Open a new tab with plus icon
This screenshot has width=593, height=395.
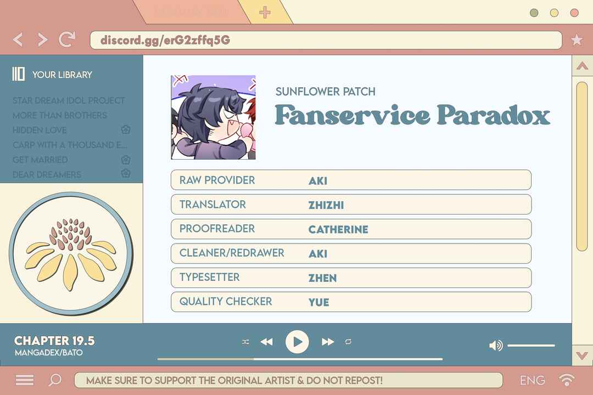[x=265, y=12]
